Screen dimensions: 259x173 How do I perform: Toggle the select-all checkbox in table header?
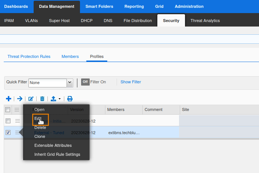coord(8,109)
